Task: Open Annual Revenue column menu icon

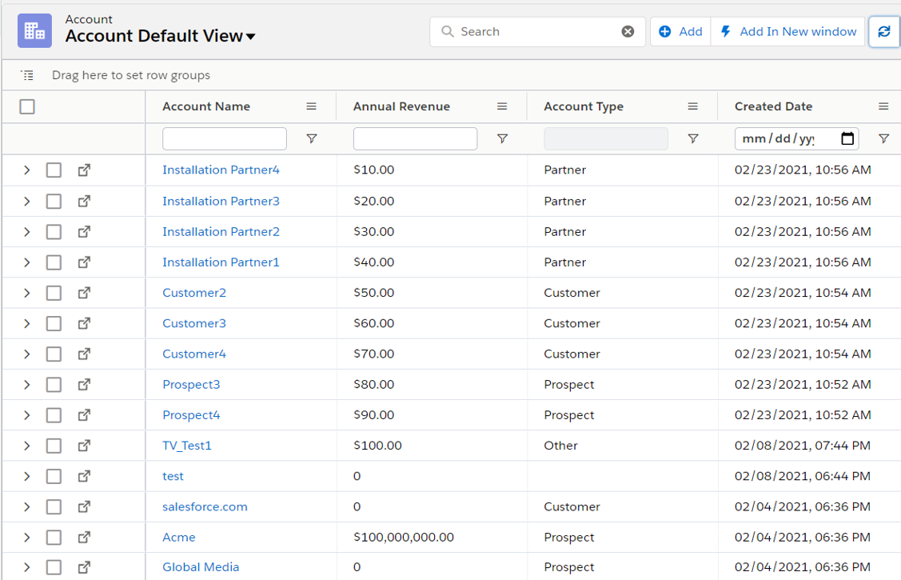Action: (502, 106)
